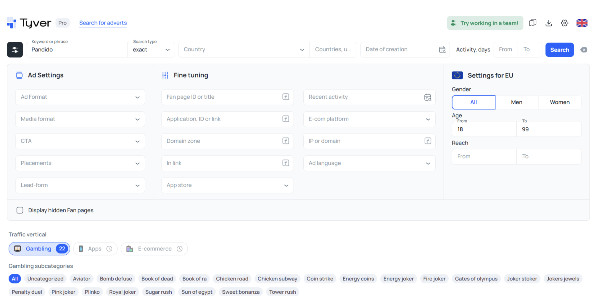The height and width of the screenshot is (296, 612).
Task: Select E-commerce traffic vertical
Action: 154,249
